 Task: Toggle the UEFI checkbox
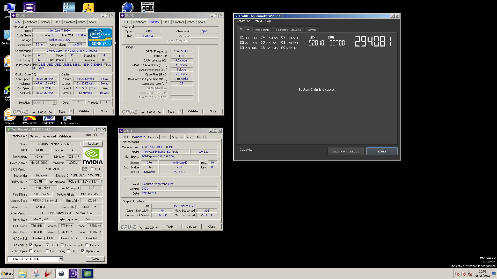coord(92,169)
